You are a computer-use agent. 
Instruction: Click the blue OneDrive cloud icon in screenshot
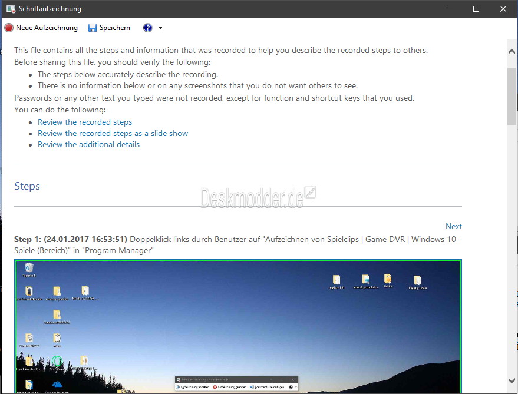[57, 384]
